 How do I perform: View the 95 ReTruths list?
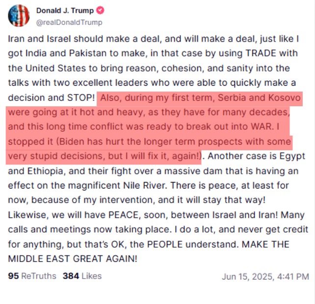pos(32,276)
